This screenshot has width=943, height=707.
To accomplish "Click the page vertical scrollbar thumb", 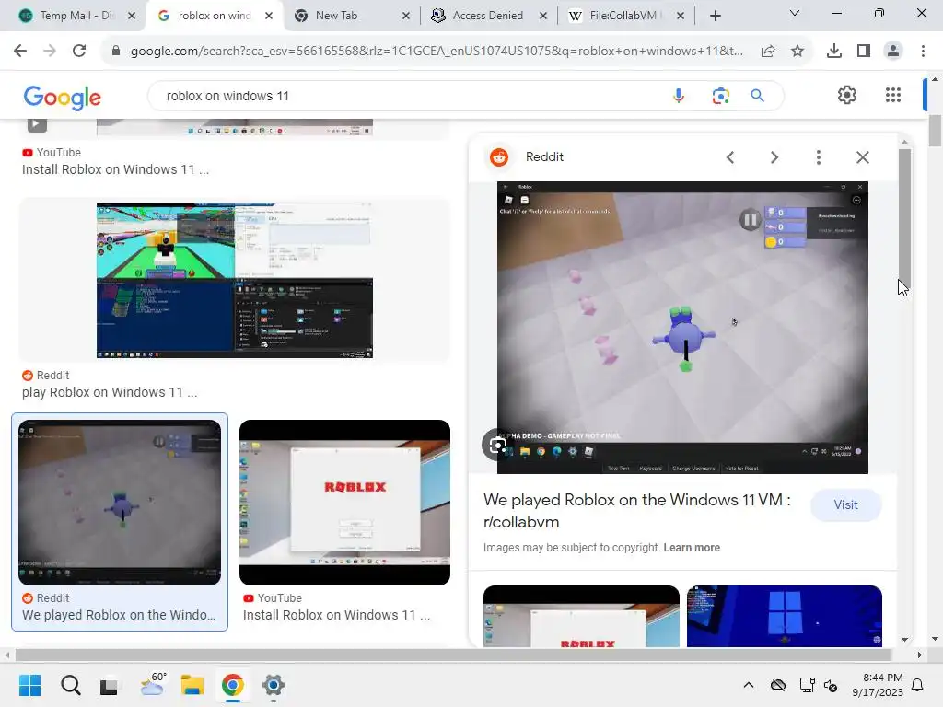I will point(935,131).
